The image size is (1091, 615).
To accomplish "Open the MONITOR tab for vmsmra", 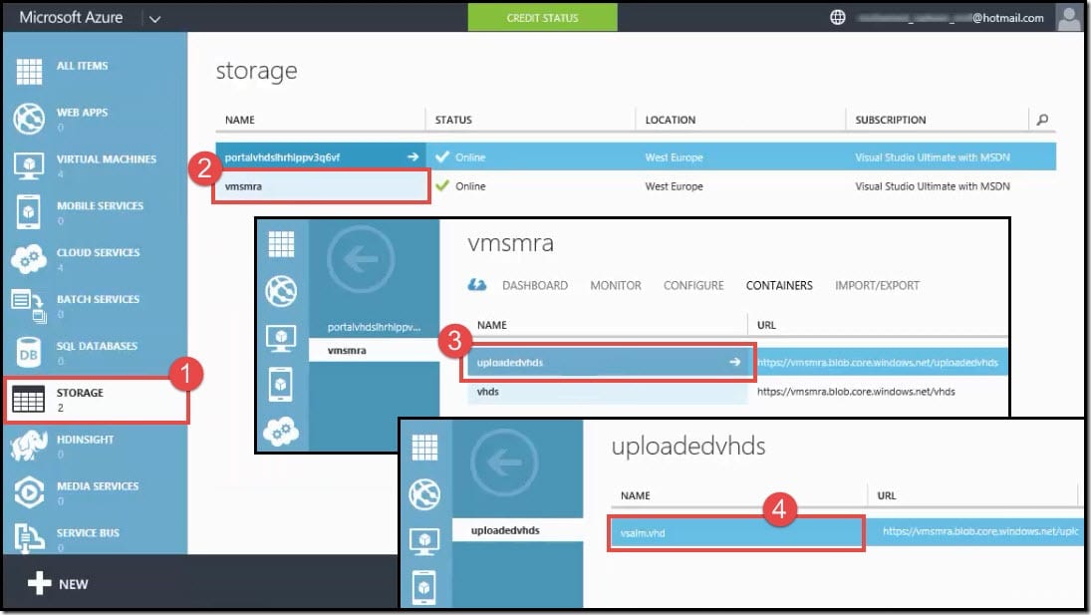I will pyautogui.click(x=615, y=285).
